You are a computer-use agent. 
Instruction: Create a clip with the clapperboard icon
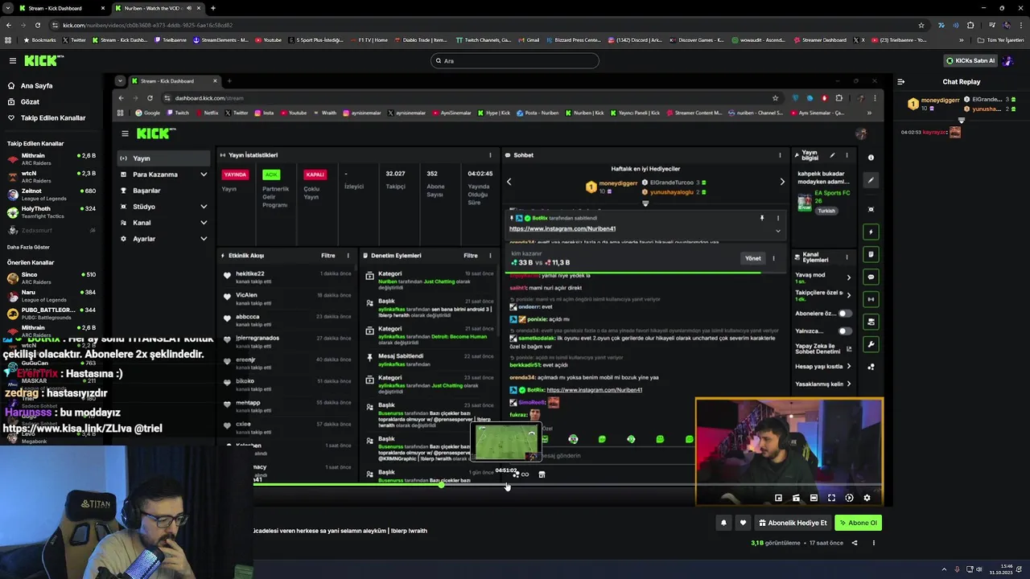coord(796,498)
